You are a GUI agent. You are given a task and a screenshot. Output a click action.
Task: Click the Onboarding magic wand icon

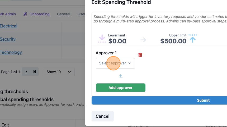click(25, 14)
